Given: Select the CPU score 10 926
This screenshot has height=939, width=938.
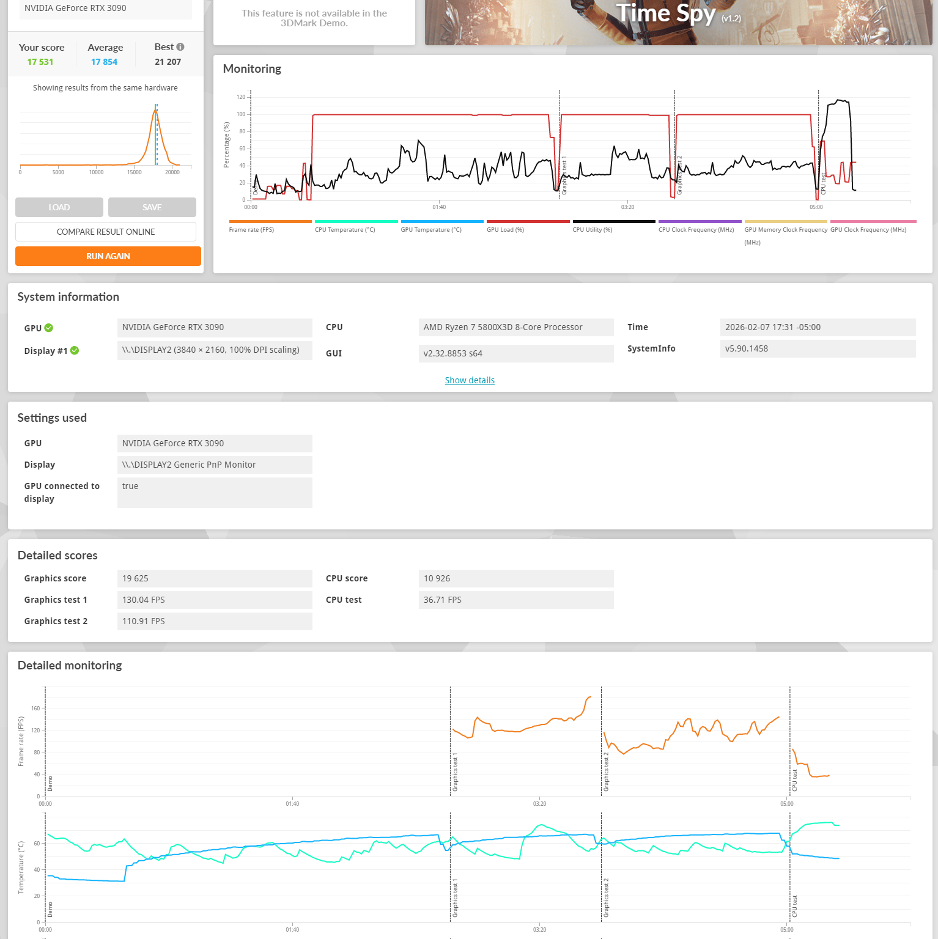Looking at the screenshot, I should (x=516, y=578).
